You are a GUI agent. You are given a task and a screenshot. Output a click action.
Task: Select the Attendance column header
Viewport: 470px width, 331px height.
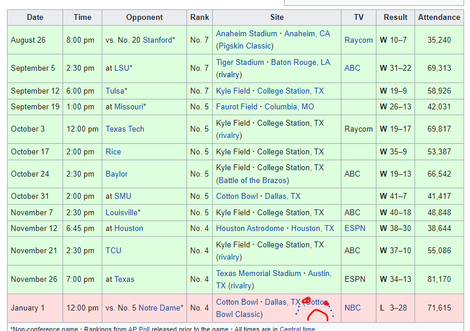click(x=438, y=17)
